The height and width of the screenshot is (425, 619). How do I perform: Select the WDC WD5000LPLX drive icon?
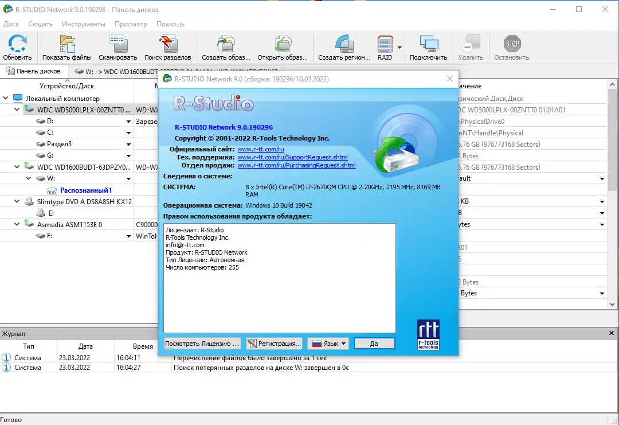click(x=29, y=110)
